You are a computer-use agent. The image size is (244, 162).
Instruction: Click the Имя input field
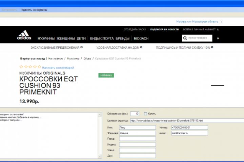click(137, 128)
